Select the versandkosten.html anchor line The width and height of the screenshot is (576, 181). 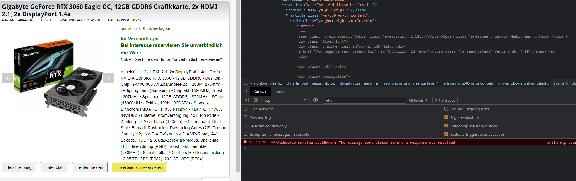tap(425, 51)
